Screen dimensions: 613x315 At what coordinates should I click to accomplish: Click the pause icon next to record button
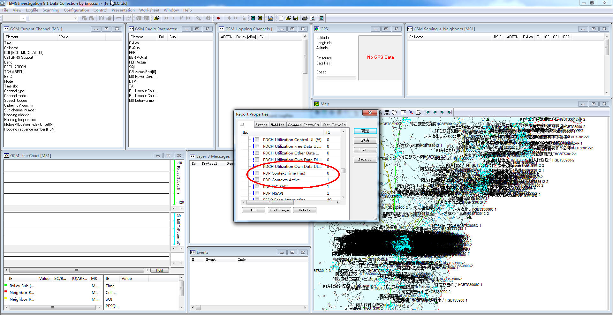(236, 18)
